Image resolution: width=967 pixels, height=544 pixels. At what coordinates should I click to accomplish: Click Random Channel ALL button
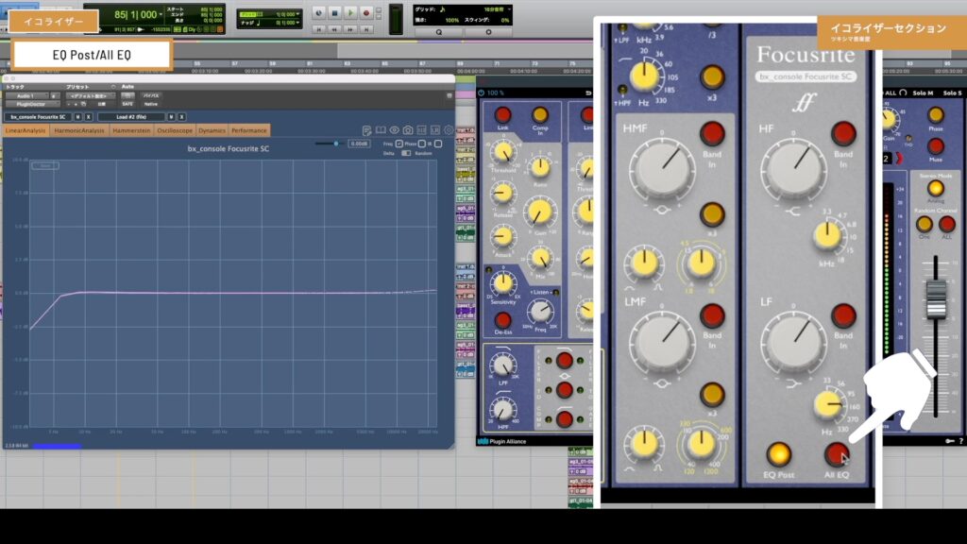[x=946, y=224]
